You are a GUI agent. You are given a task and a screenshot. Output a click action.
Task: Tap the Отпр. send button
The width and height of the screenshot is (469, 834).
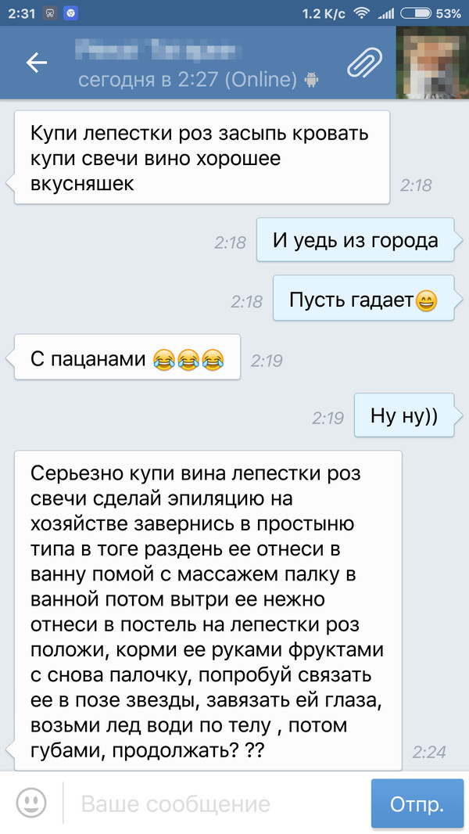coord(417,803)
